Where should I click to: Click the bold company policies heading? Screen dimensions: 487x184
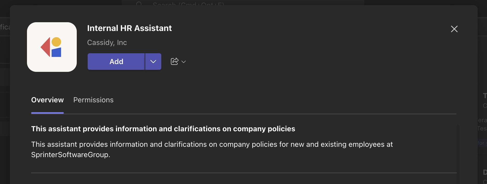163,129
